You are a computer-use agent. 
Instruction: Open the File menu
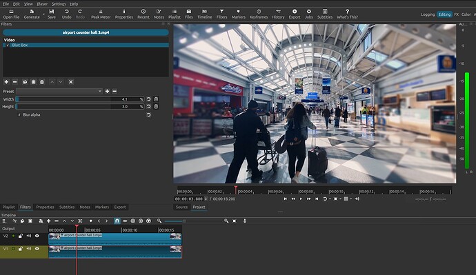tap(6, 4)
